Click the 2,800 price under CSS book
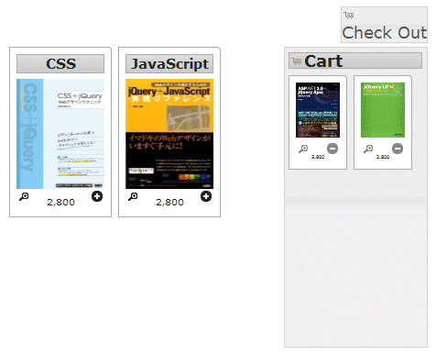 pos(60,203)
